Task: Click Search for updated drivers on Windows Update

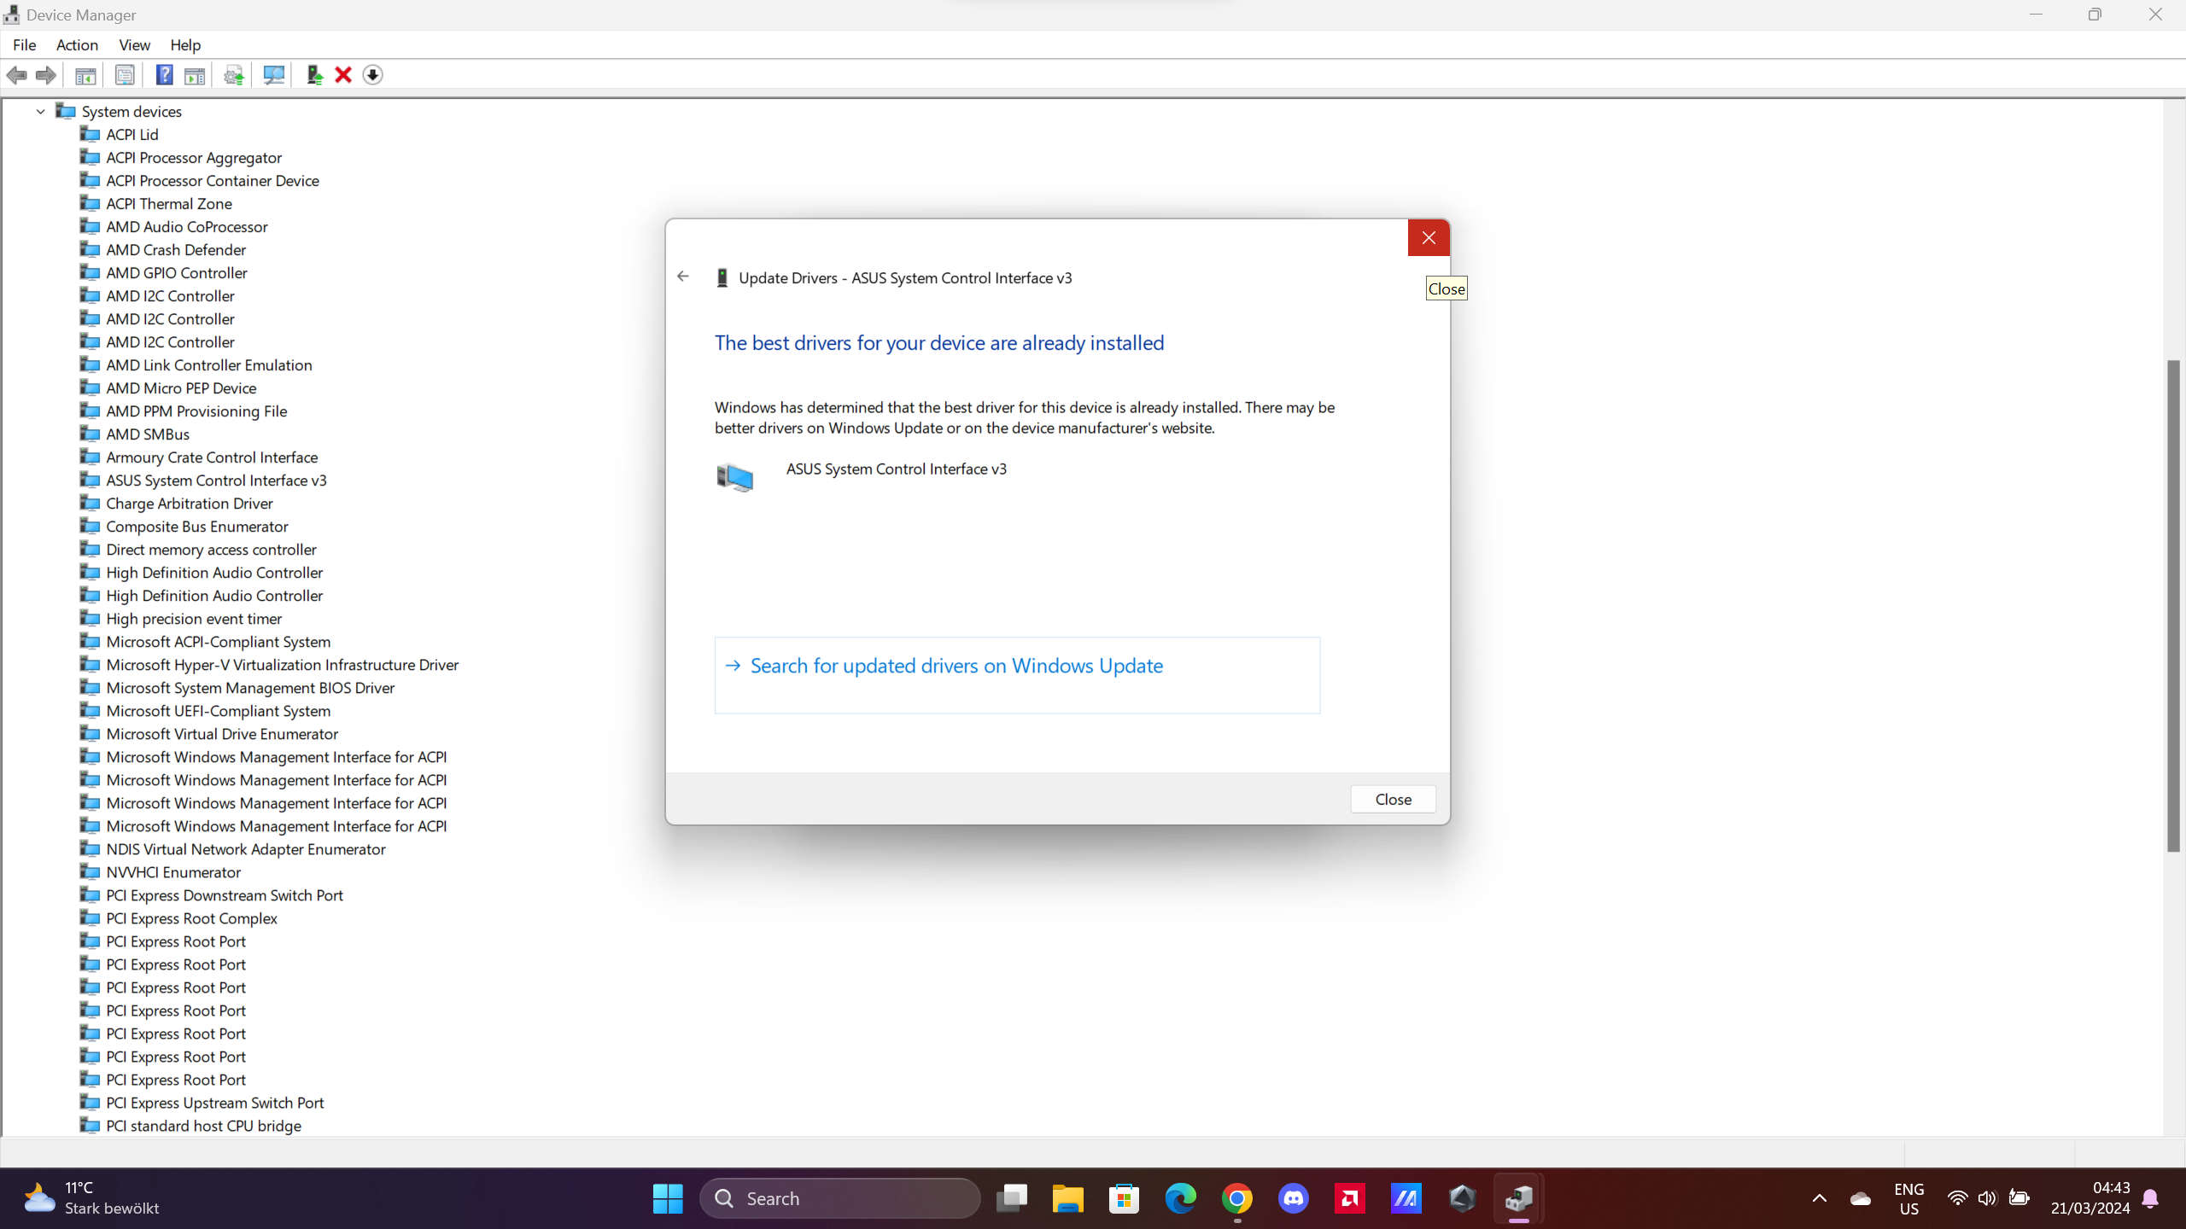Action: (x=956, y=666)
